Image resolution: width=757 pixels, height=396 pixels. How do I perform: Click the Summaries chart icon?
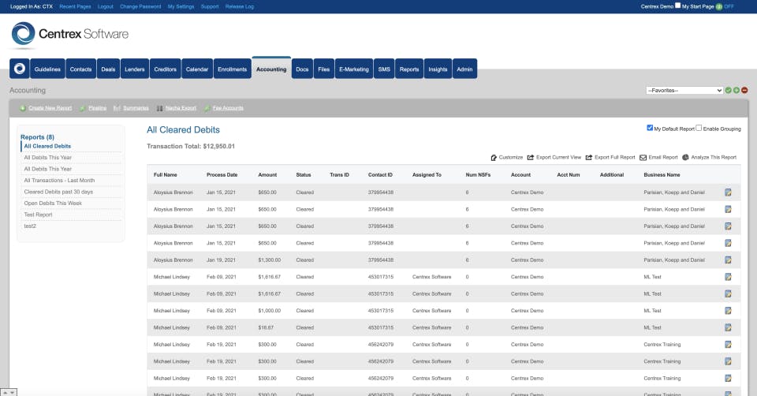point(117,108)
